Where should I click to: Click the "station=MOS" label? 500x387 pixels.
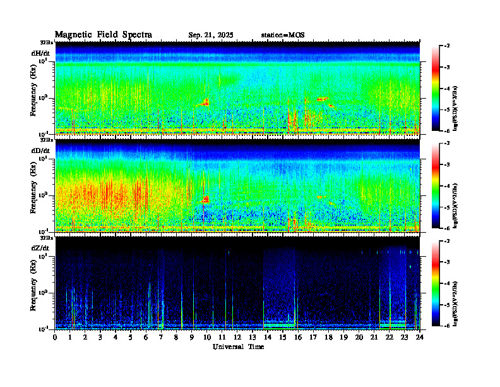[283, 35]
